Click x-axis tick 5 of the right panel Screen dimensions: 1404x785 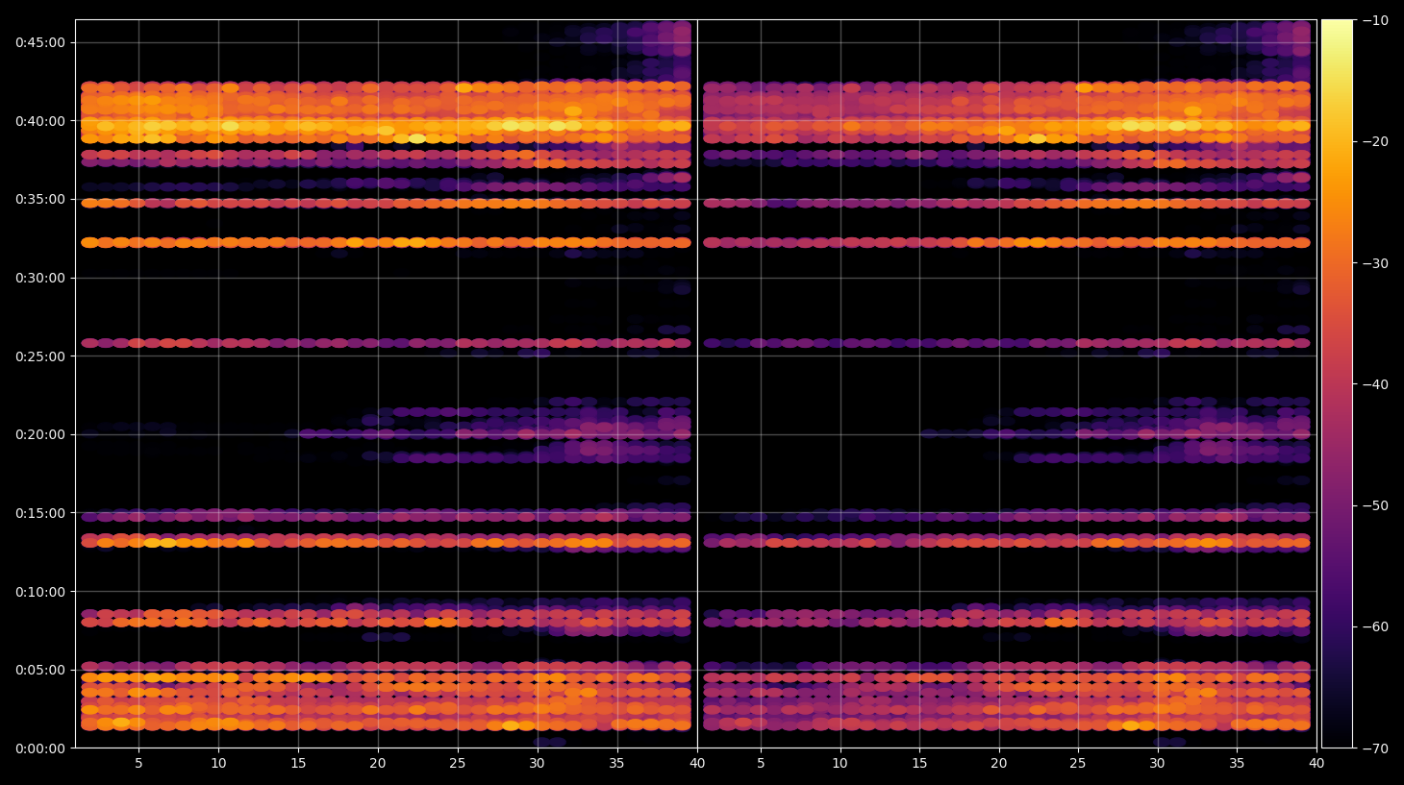761,764
